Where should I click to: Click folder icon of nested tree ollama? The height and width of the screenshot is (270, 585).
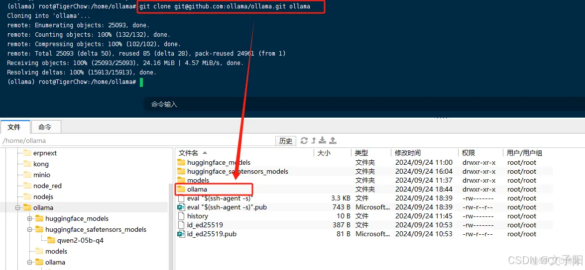[x=39, y=262]
